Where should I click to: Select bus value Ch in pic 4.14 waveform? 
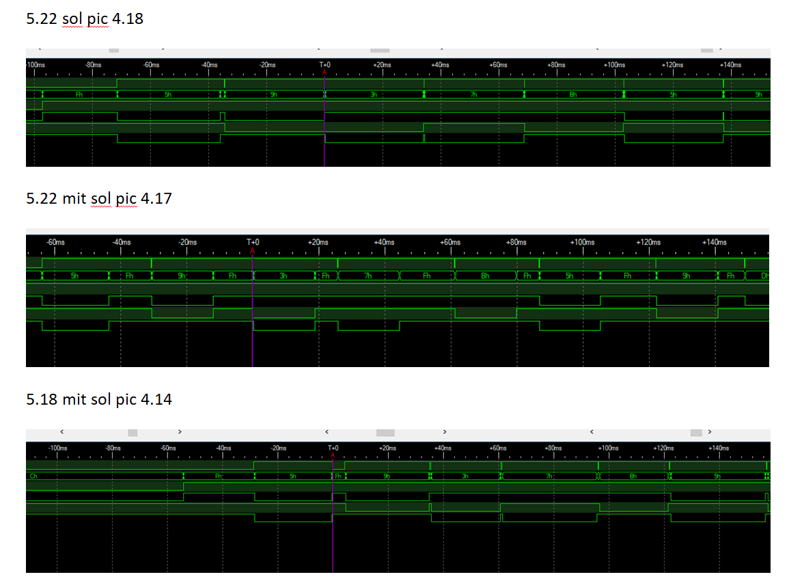point(33,476)
